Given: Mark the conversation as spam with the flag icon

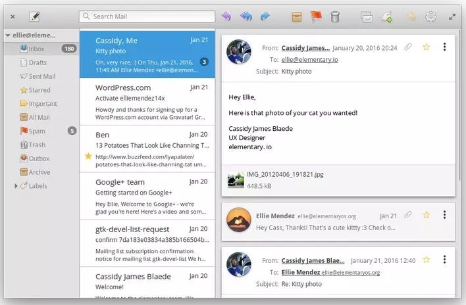Looking at the screenshot, I should pyautogui.click(x=316, y=16).
